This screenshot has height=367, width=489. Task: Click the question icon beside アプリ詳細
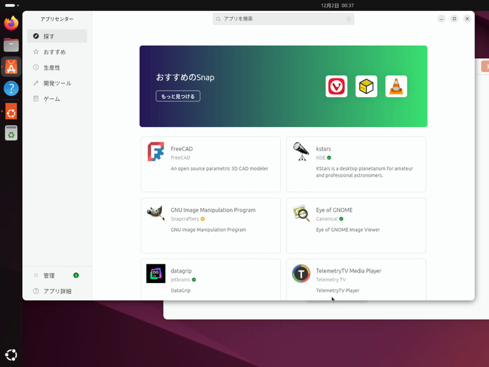point(36,291)
